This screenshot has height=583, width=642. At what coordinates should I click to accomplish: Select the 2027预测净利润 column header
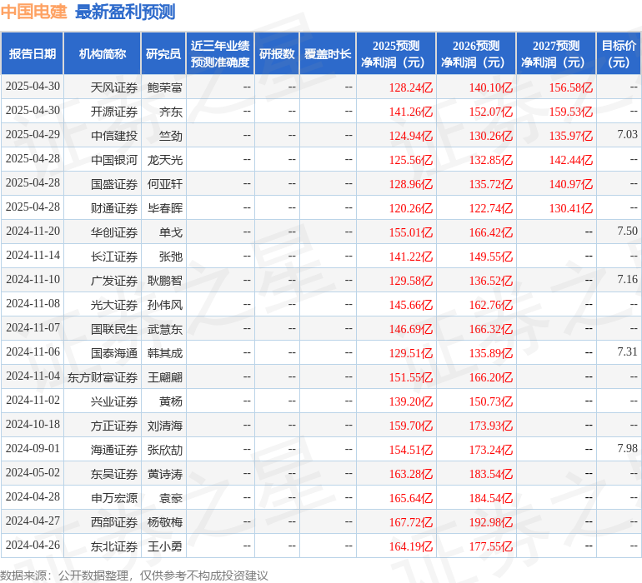pyautogui.click(x=556, y=53)
